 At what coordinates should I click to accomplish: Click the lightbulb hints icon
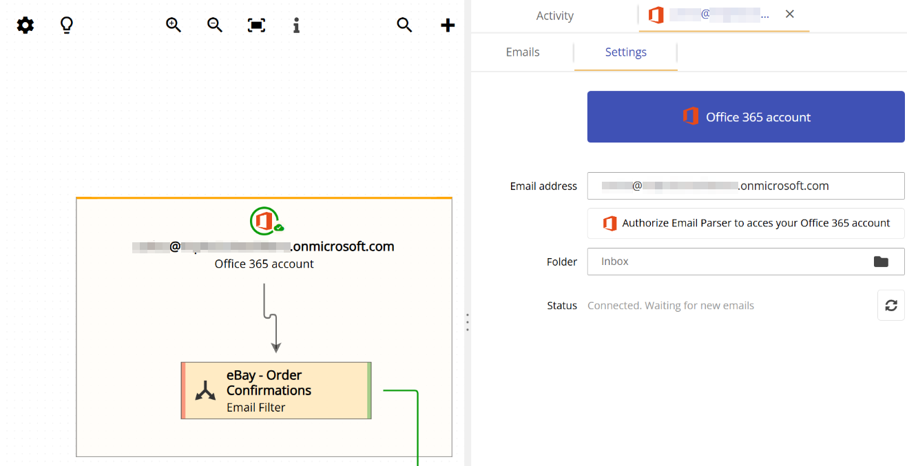pos(66,25)
